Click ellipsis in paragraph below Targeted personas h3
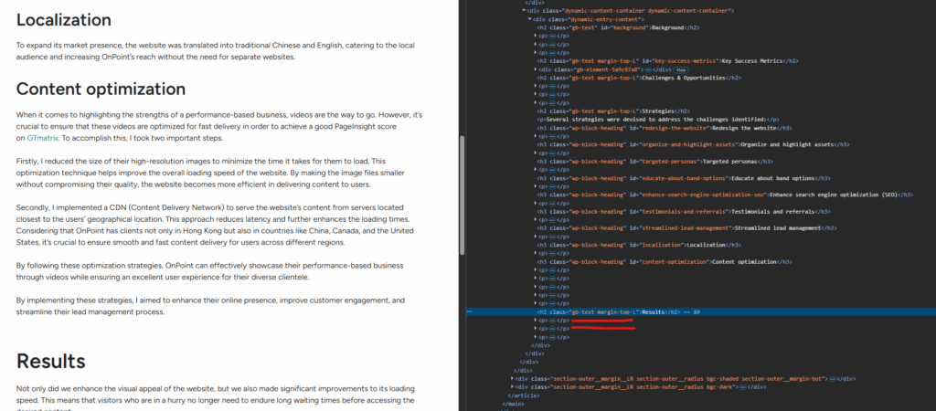The height and width of the screenshot is (411, 936). (x=552, y=169)
